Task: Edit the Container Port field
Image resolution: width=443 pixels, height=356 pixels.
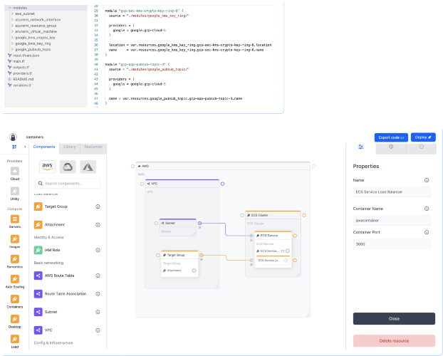Action: (x=392, y=244)
